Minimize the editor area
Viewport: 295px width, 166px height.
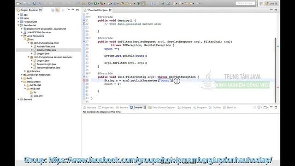(271, 10)
